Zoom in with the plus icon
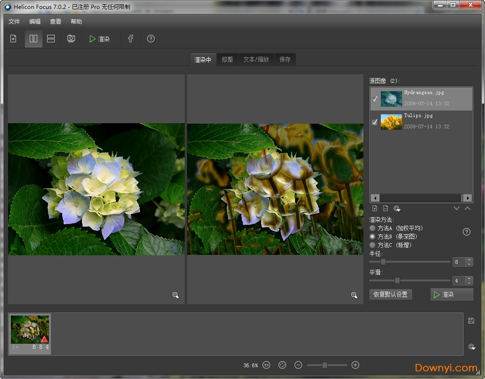The width and height of the screenshot is (485, 379). click(x=355, y=365)
